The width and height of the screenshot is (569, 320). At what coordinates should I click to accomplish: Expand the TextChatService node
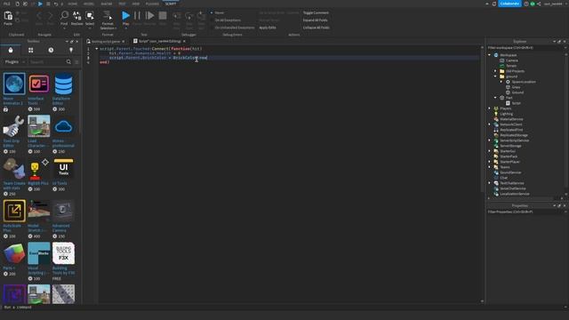click(x=490, y=183)
